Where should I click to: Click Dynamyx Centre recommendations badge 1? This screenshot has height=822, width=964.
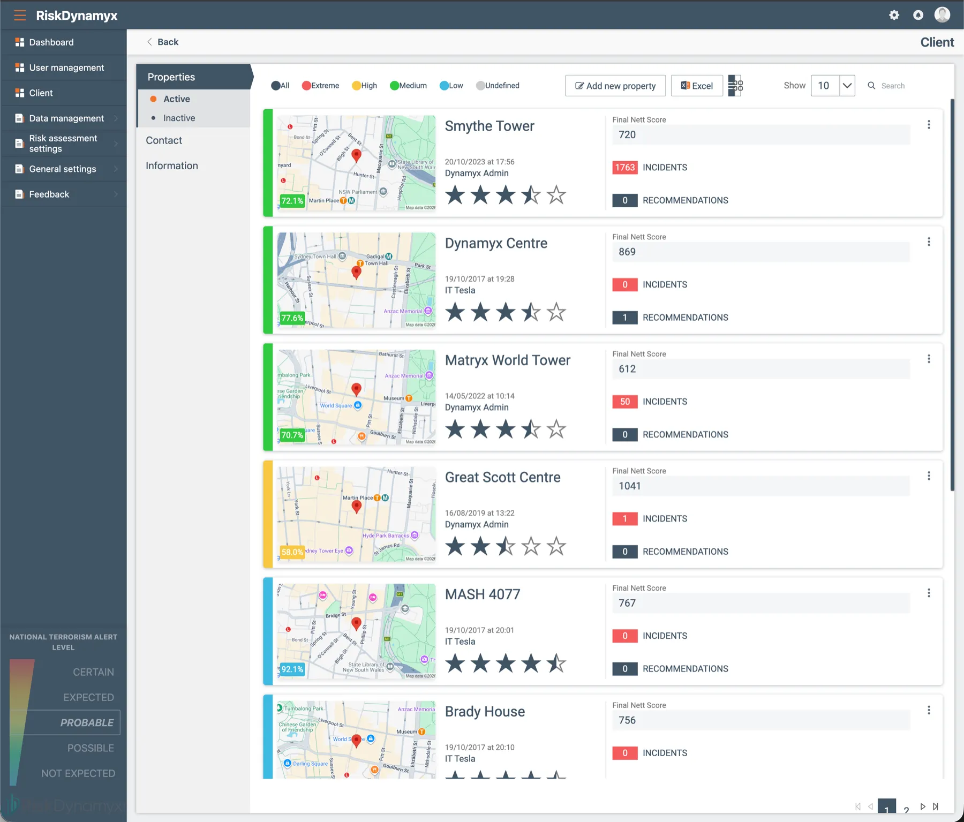point(625,318)
